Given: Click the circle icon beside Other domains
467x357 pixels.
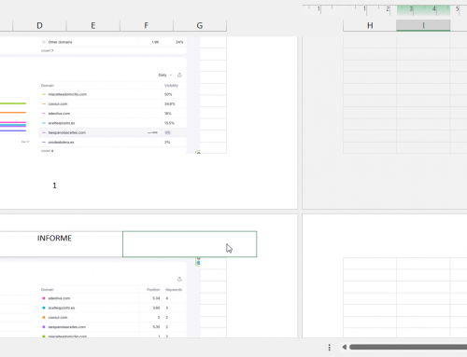Looking at the screenshot, I should (x=44, y=42).
